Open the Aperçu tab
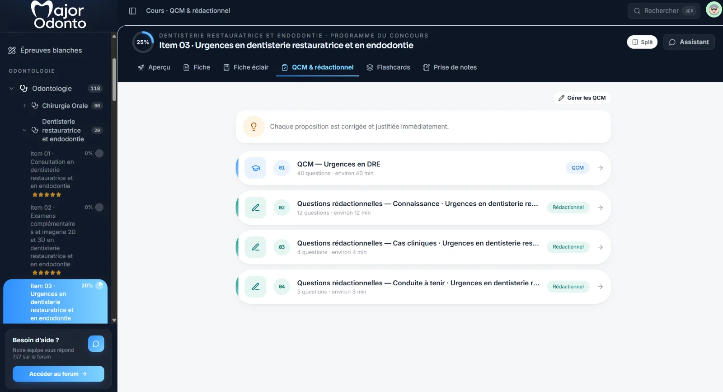 [x=154, y=67]
